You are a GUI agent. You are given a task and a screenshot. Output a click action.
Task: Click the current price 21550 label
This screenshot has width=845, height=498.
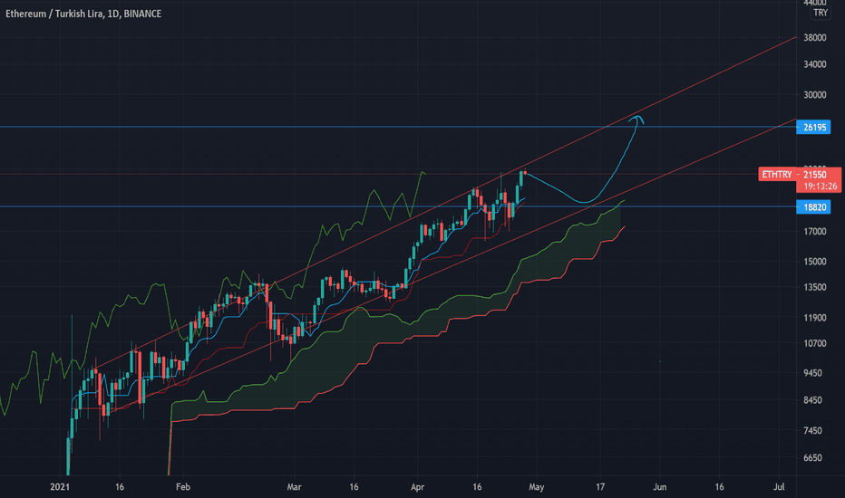click(x=815, y=175)
